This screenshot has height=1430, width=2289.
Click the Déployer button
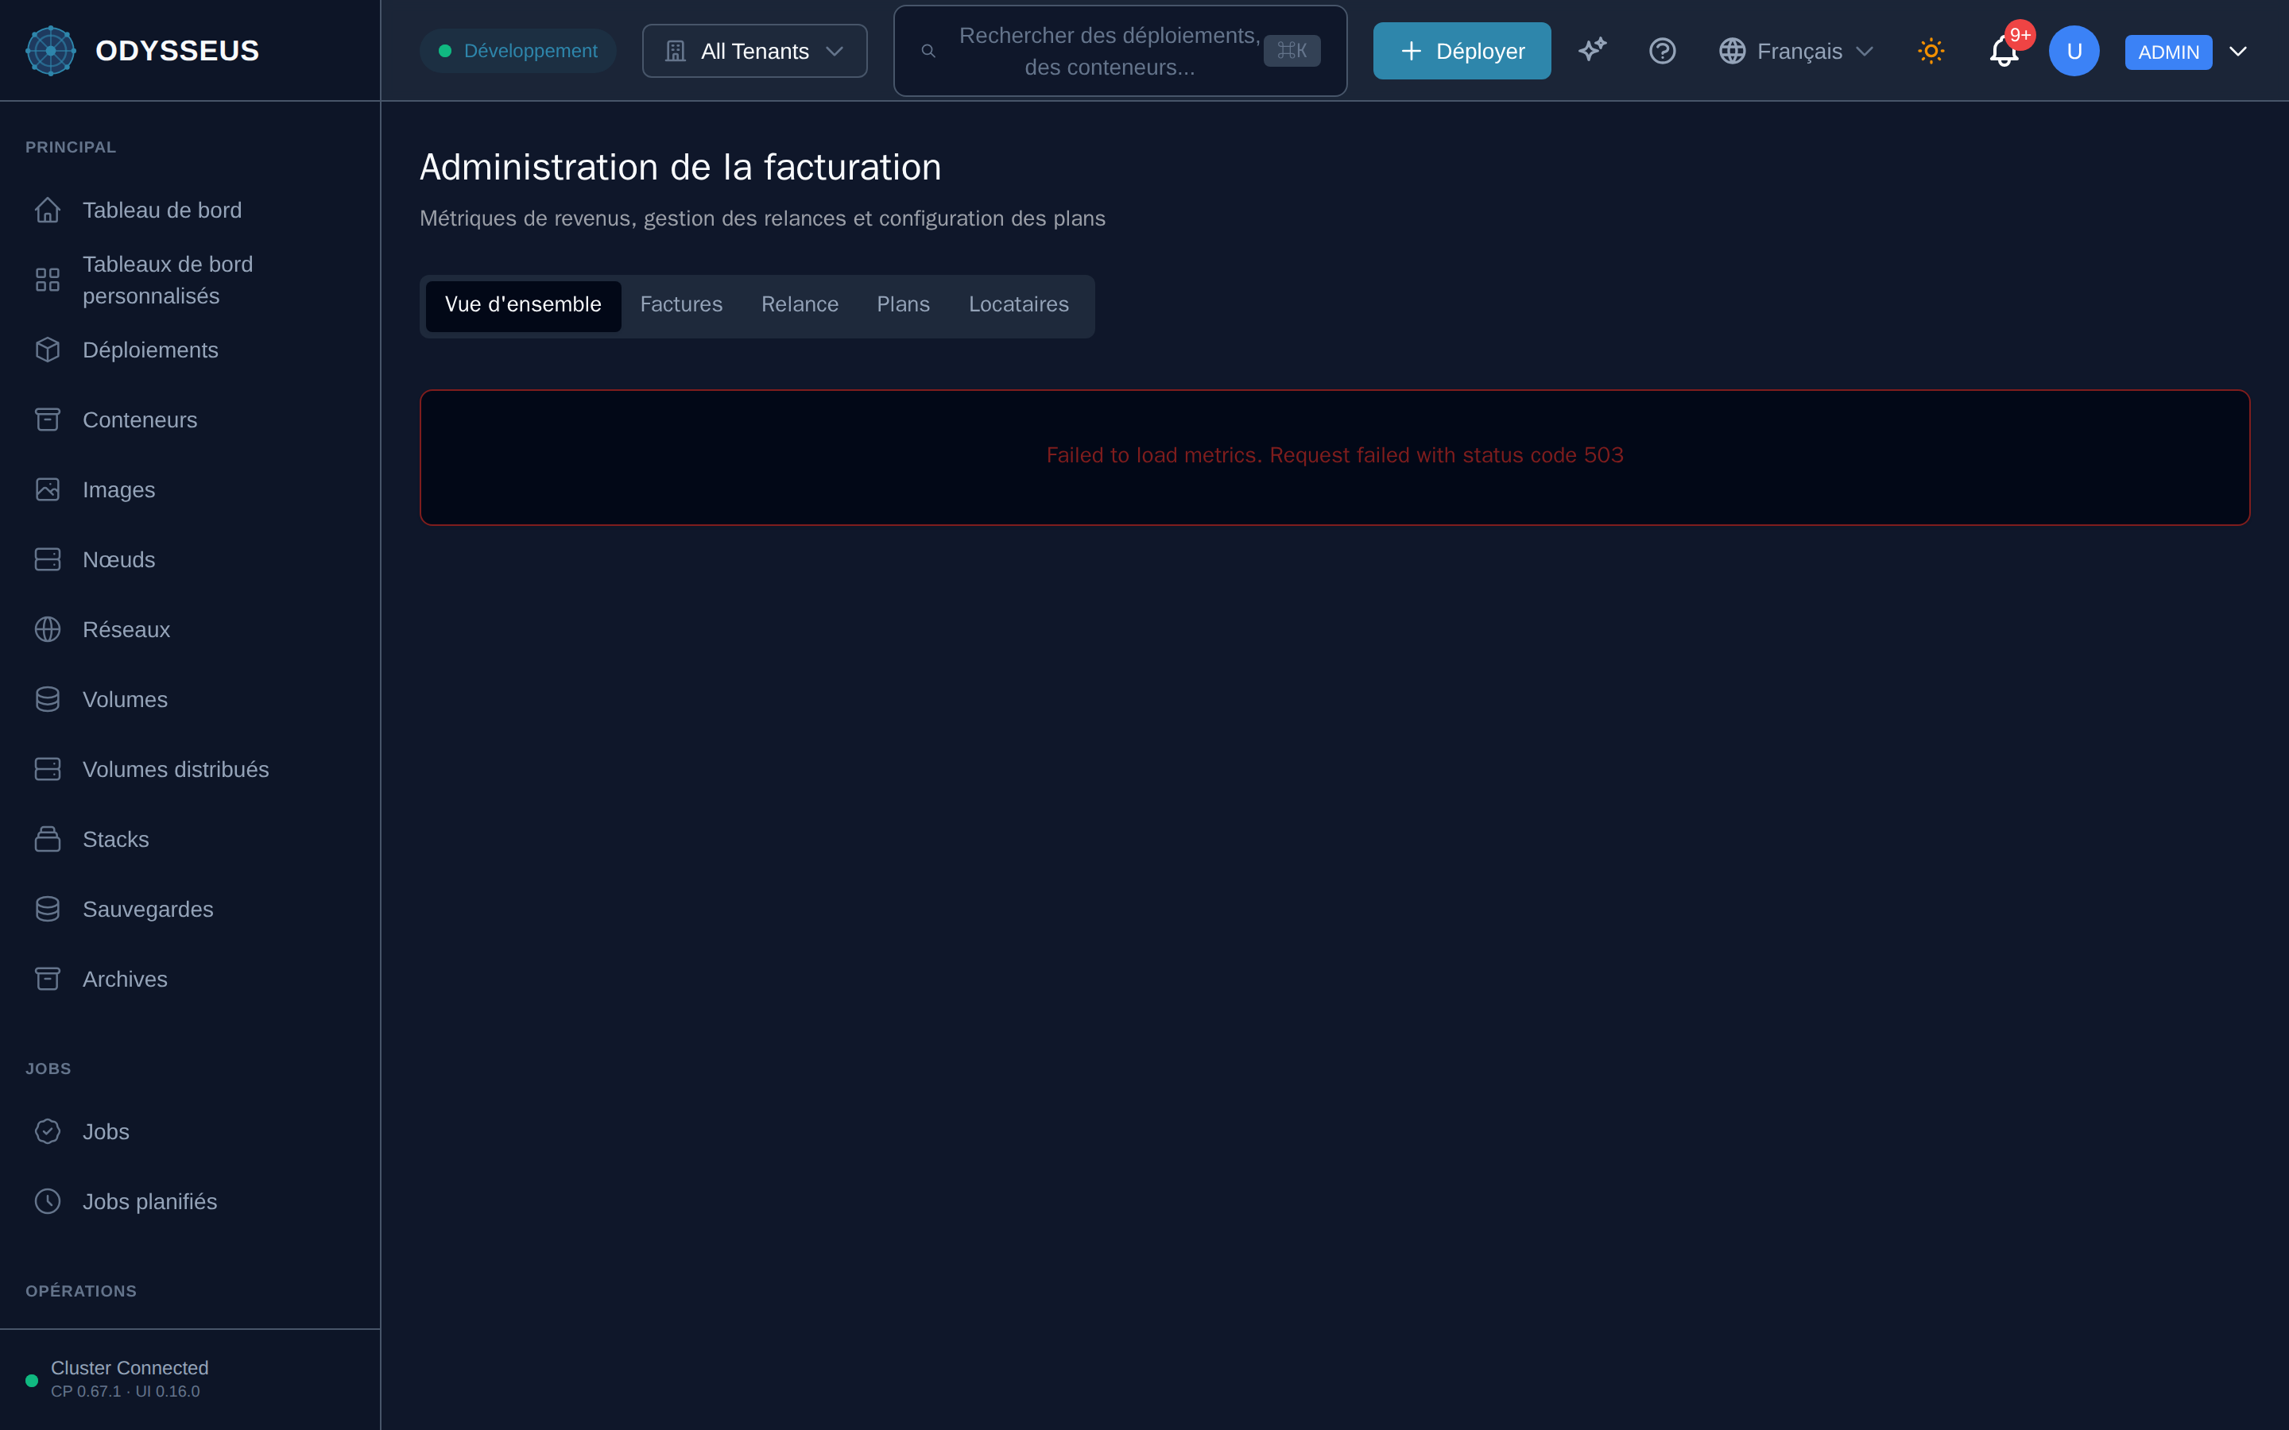[1462, 51]
